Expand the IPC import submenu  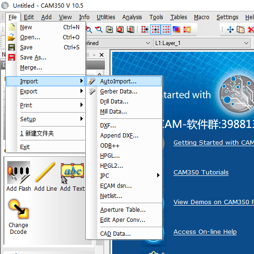(124, 175)
